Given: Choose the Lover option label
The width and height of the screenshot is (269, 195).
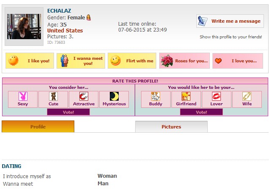Looking at the screenshot, I should click(x=217, y=104).
